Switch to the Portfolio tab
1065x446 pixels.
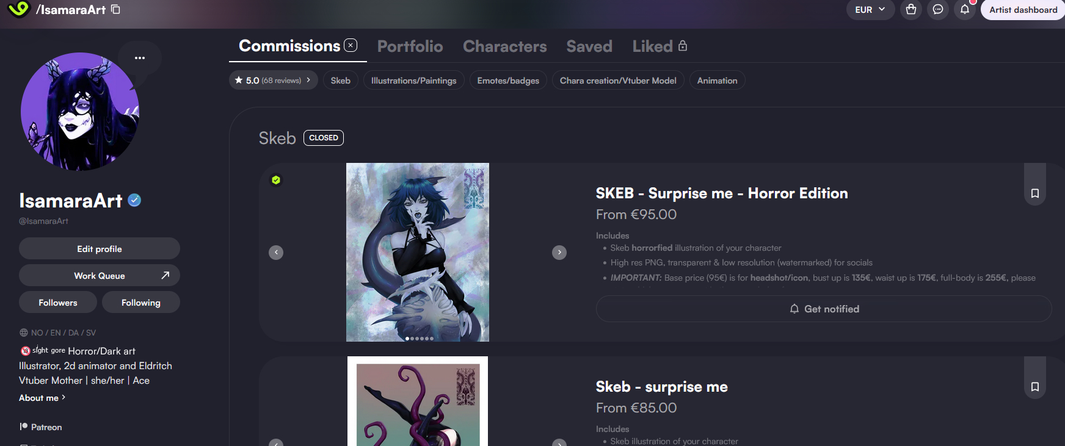pyautogui.click(x=410, y=46)
